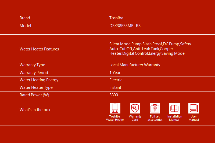Click the 'Brand' label
Viewport: 215px width, 143px height.
(25, 18)
